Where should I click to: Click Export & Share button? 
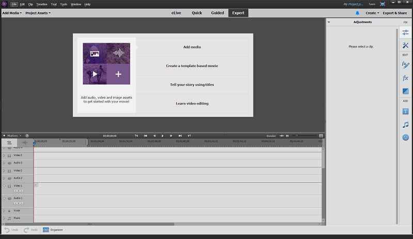coord(395,13)
